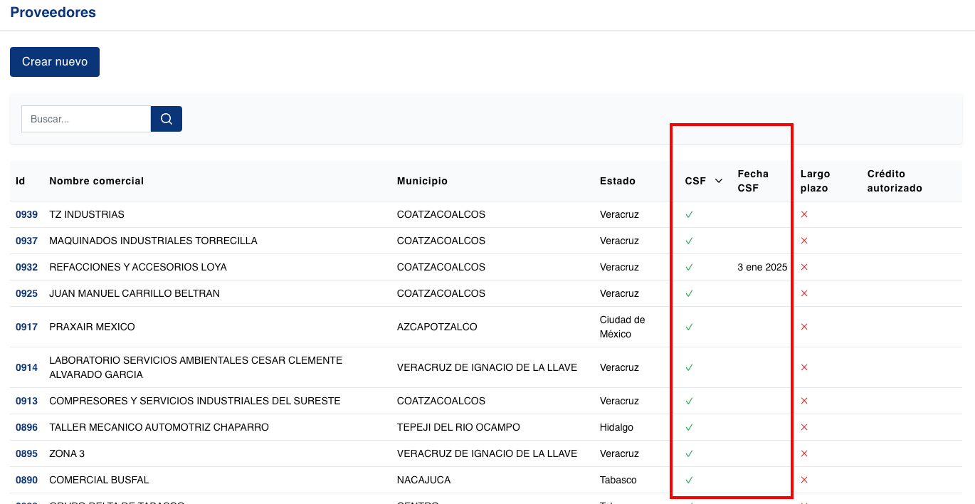975x504 pixels.
Task: Click the red X for PRAXAIR MEXICO
Action: pyautogui.click(x=804, y=327)
